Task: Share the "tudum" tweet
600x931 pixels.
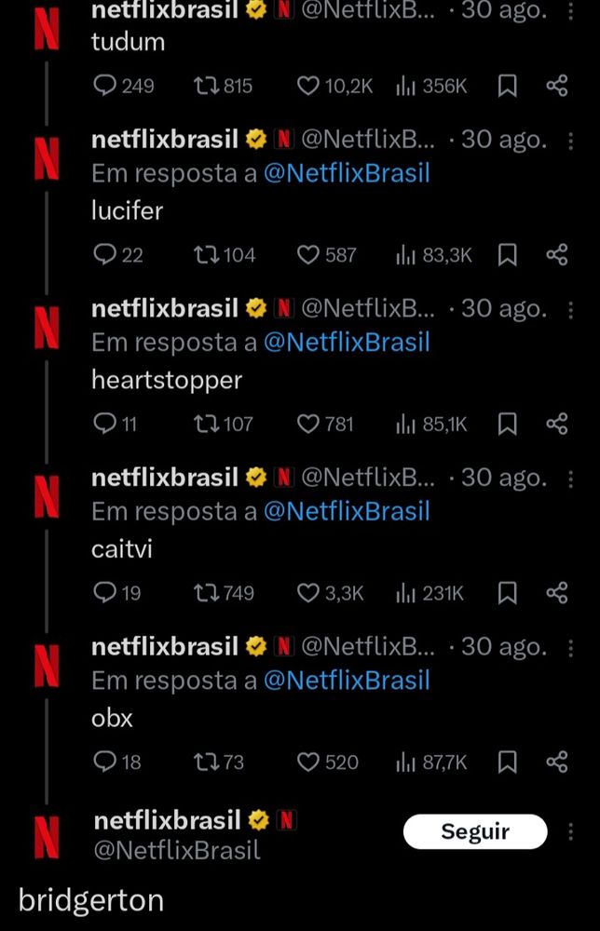Action: 557,86
